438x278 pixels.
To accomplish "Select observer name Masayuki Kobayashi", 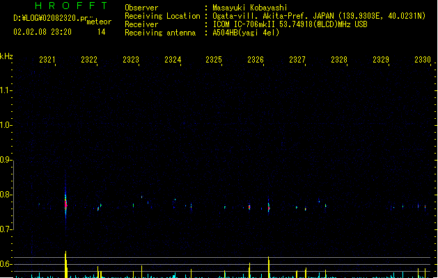I will pyautogui.click(x=249, y=8).
